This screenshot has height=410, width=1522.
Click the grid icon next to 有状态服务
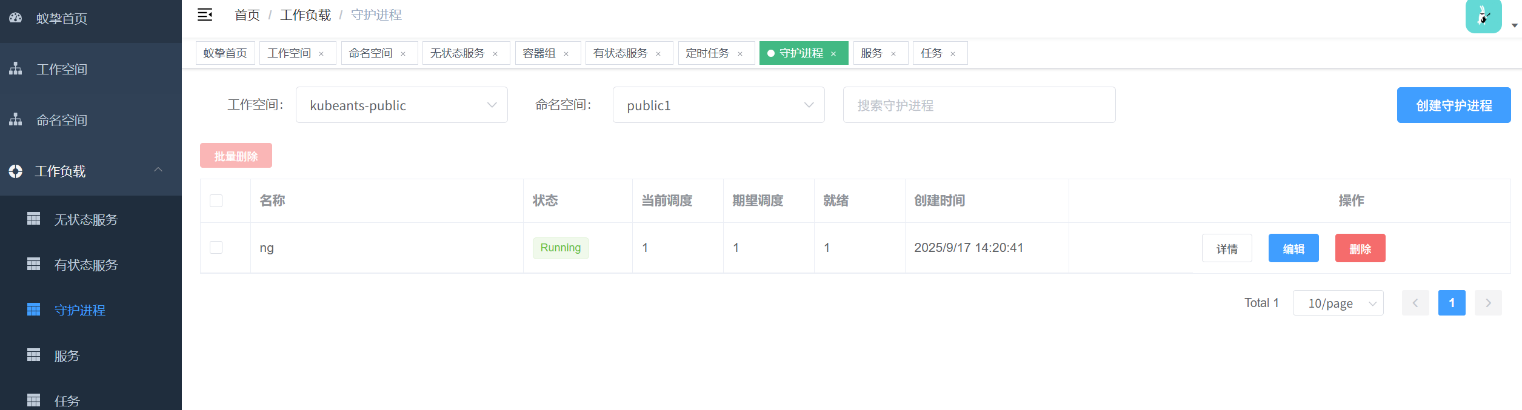[34, 264]
